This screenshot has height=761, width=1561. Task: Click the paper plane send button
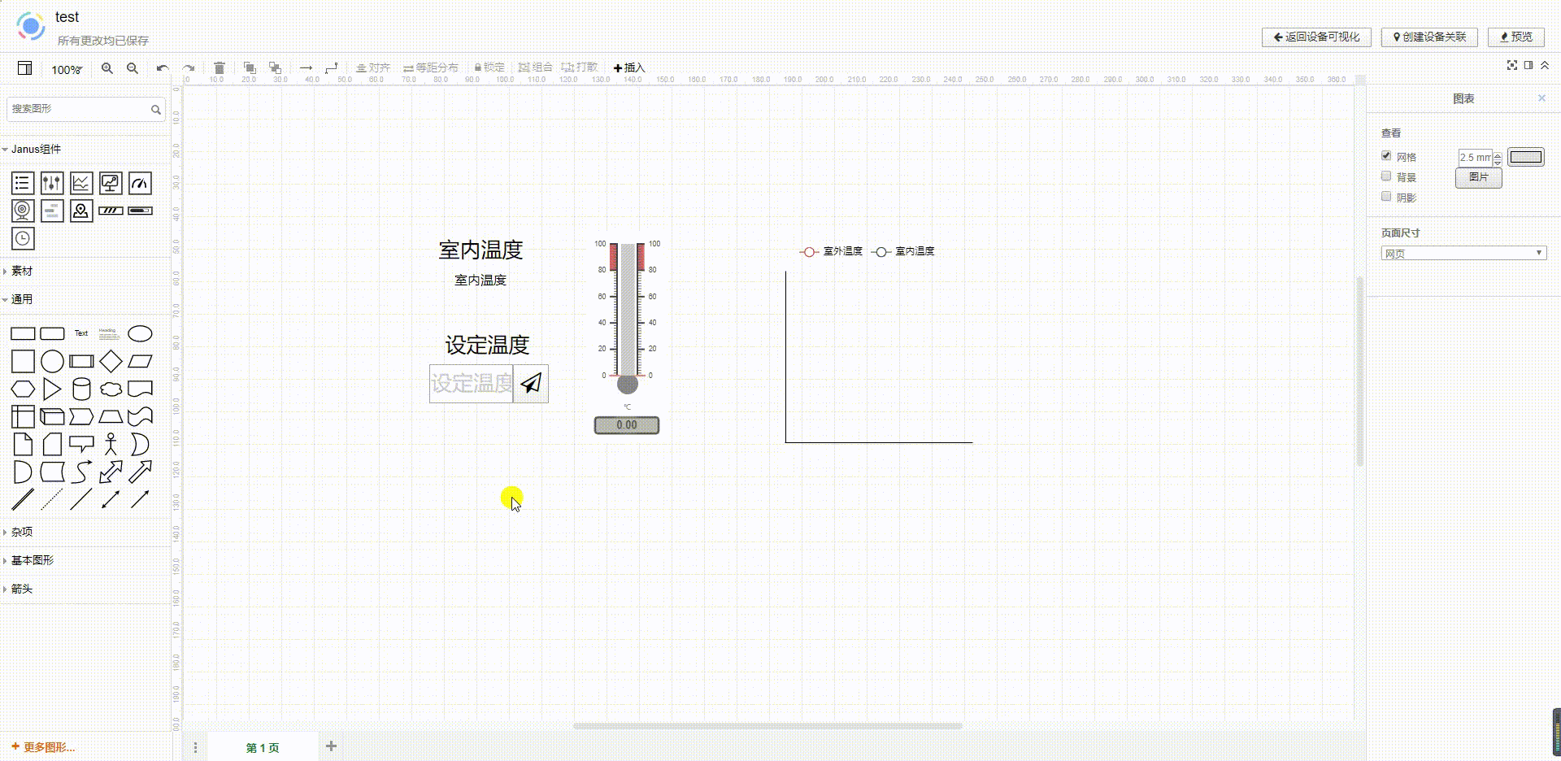tap(531, 384)
